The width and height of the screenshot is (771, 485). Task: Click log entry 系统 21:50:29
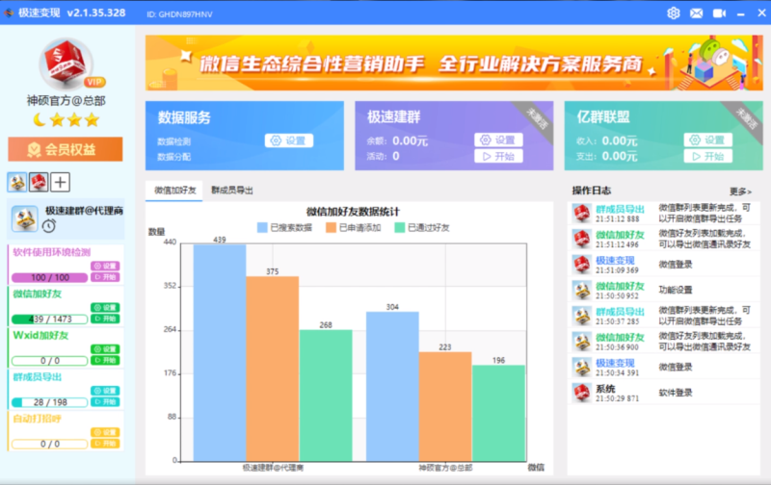point(664,393)
